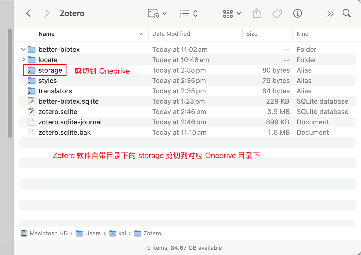This screenshot has width=361, height=255.
Task: Open the view mode up-down chevron
Action: click(x=195, y=13)
